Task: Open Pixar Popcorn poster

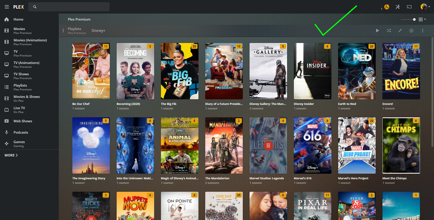Action: click(357, 206)
